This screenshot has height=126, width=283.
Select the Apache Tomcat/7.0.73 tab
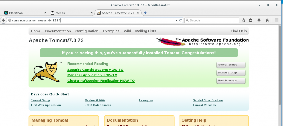(x=118, y=13)
